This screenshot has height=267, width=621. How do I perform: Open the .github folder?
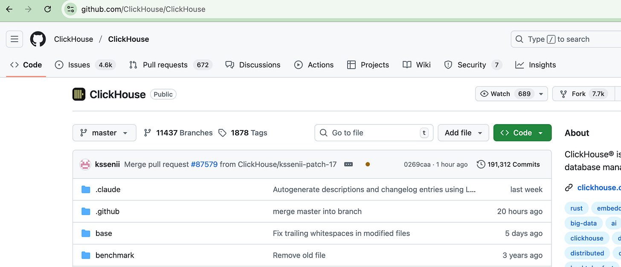pos(107,212)
